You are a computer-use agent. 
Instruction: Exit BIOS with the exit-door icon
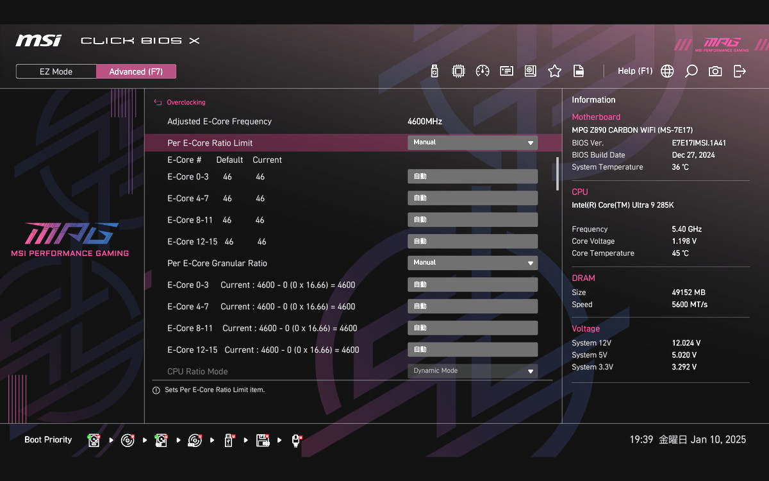tap(740, 71)
